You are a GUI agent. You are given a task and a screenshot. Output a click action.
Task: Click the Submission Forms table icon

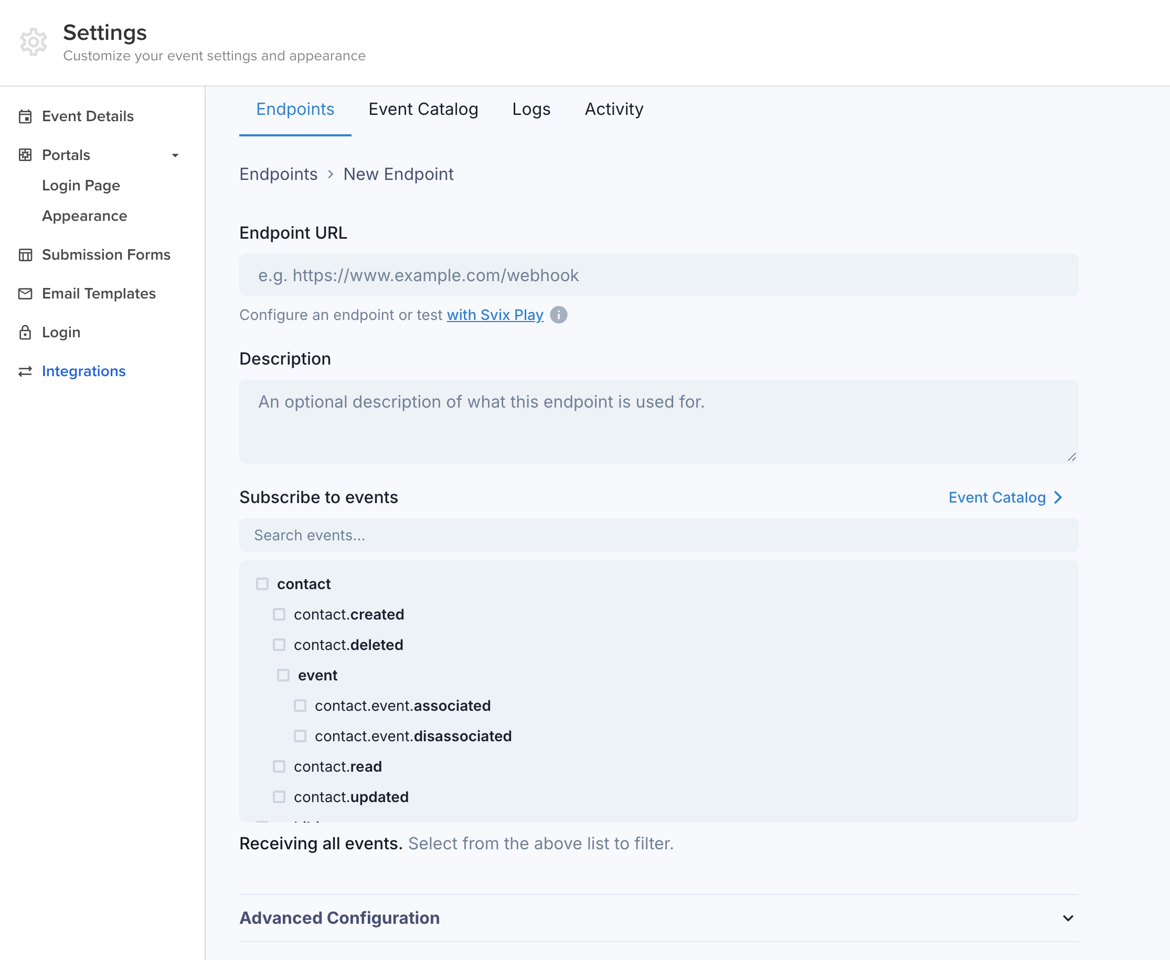[24, 255]
